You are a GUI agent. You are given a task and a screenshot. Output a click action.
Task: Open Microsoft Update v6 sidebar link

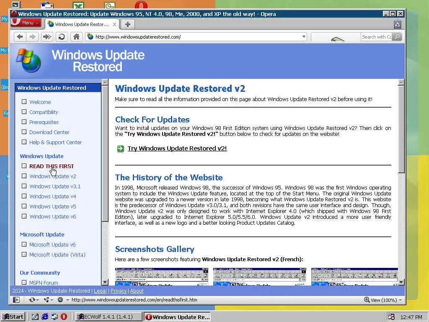(52, 244)
